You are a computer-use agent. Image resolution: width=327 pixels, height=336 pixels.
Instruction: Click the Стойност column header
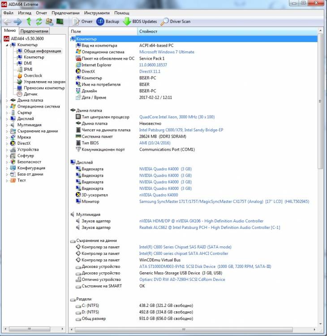click(x=227, y=31)
